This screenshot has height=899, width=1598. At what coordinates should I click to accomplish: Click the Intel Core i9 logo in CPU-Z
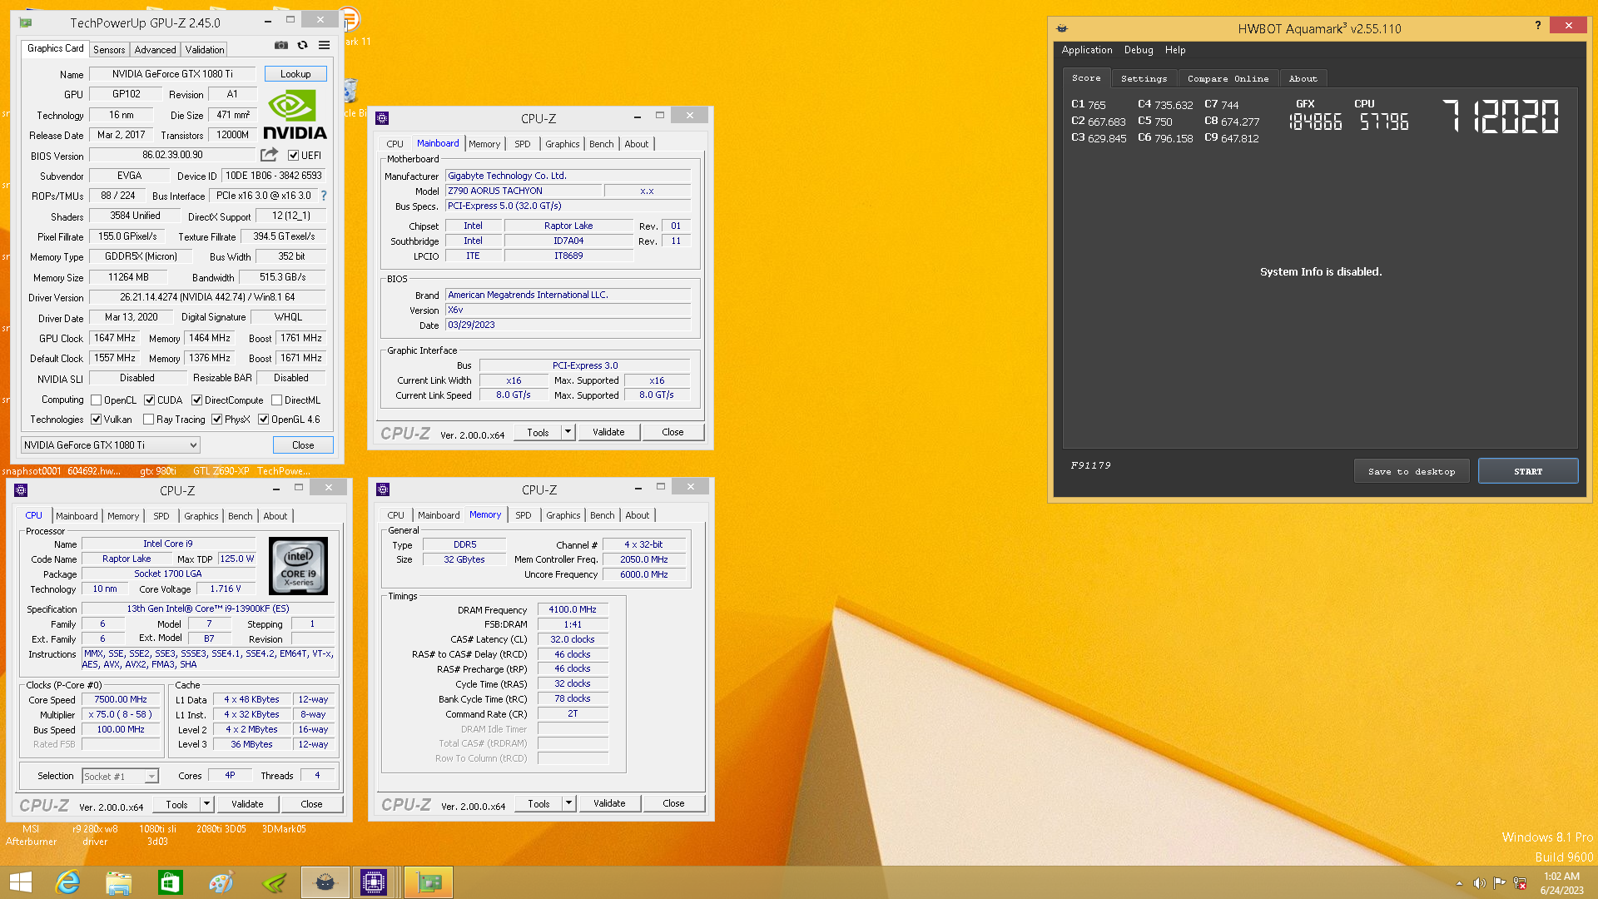(x=299, y=565)
